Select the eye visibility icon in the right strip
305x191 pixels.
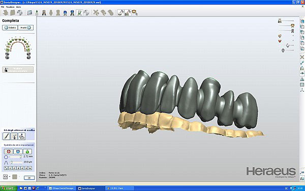point(302,73)
